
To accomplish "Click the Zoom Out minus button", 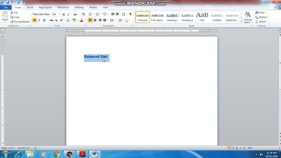I will [256, 148].
